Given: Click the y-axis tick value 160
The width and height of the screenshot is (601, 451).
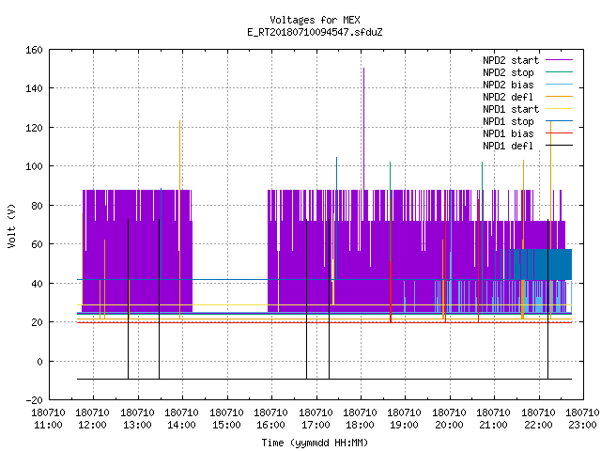Looking at the screenshot, I should [x=34, y=50].
